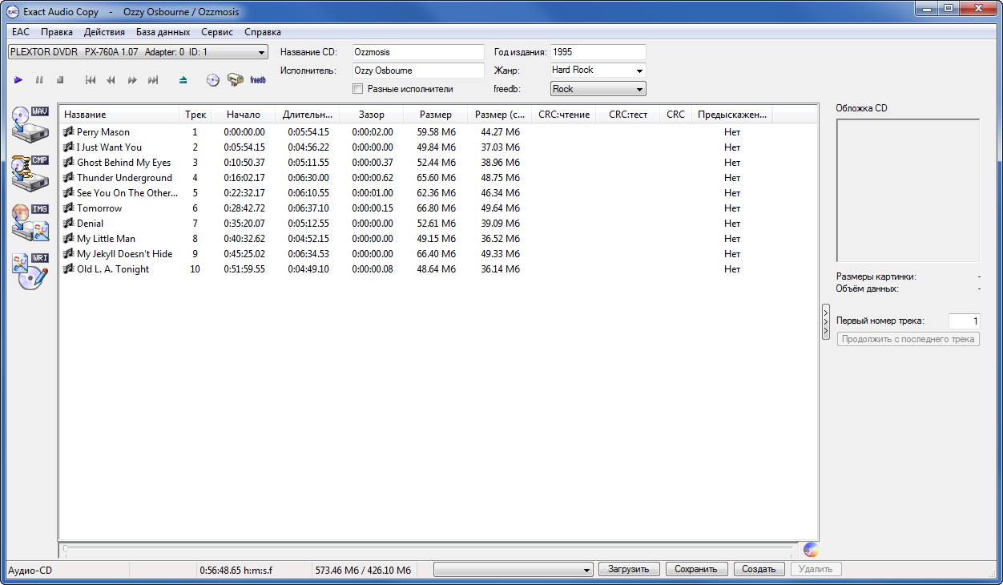Screen dimensions: 1003x585
Task: Click the 0:06:30.00 duration cell
Action: (x=308, y=178)
